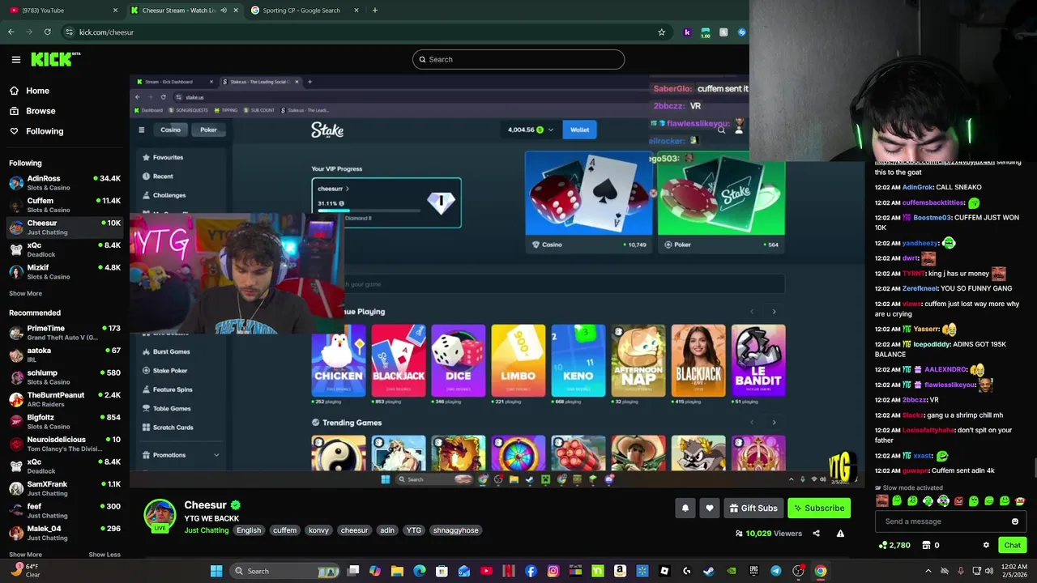This screenshot has width=1037, height=583.
Task: Open Epic Games launcher from taskbar
Action: (753, 571)
